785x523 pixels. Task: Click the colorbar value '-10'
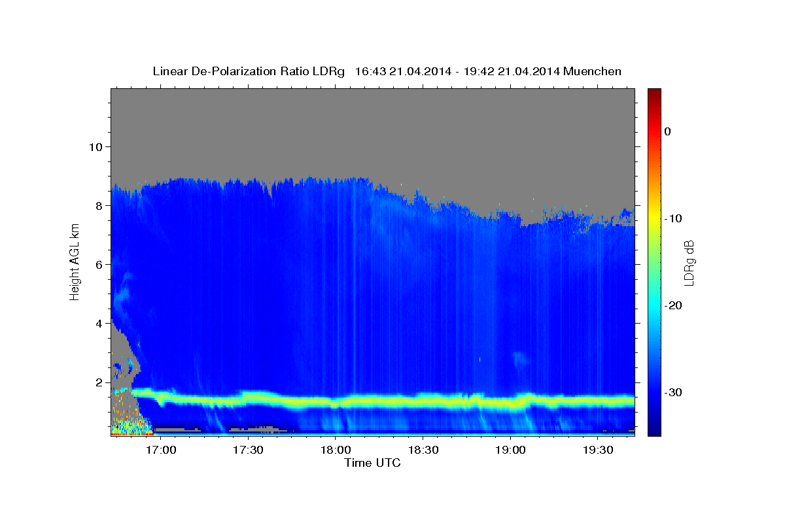click(673, 218)
